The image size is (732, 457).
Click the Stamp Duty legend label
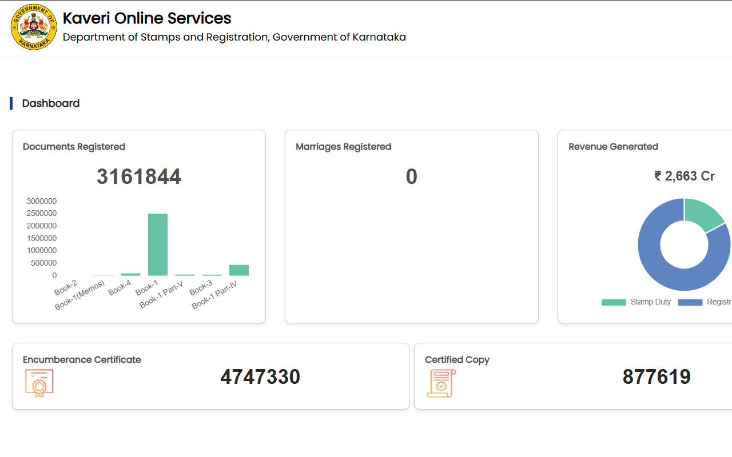(650, 302)
